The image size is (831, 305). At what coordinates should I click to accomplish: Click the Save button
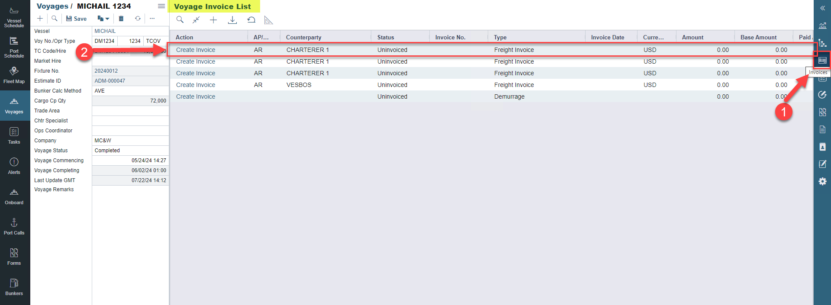(76, 19)
